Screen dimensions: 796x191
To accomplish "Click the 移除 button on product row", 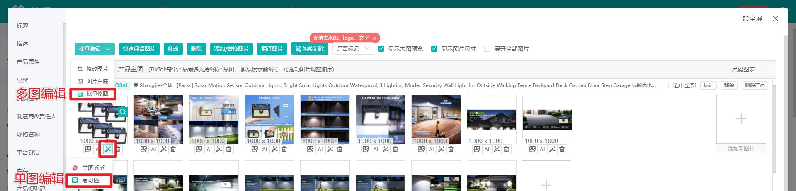I will 729,85.
